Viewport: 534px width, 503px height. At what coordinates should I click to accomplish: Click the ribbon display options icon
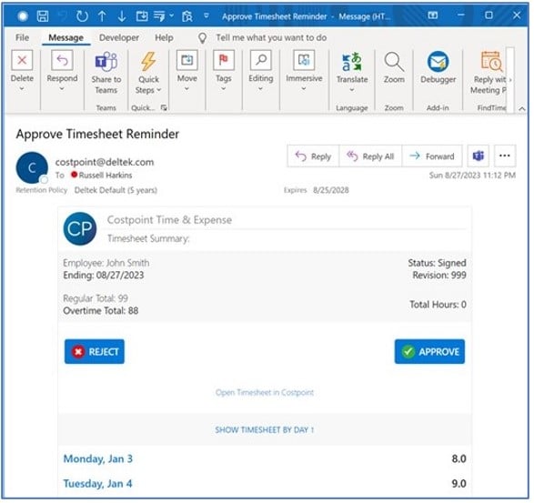point(433,15)
